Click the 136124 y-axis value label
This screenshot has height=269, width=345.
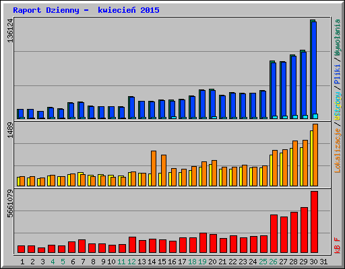click(10, 30)
